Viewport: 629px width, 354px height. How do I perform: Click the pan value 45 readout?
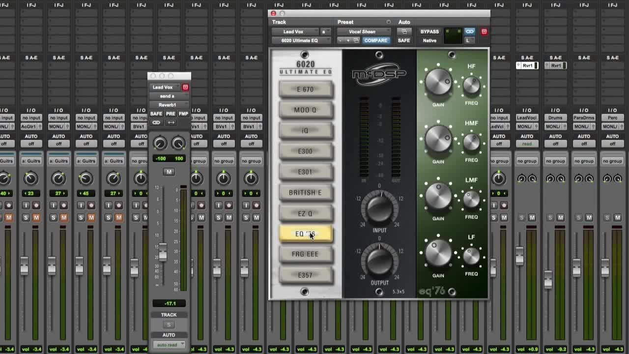(x=86, y=193)
